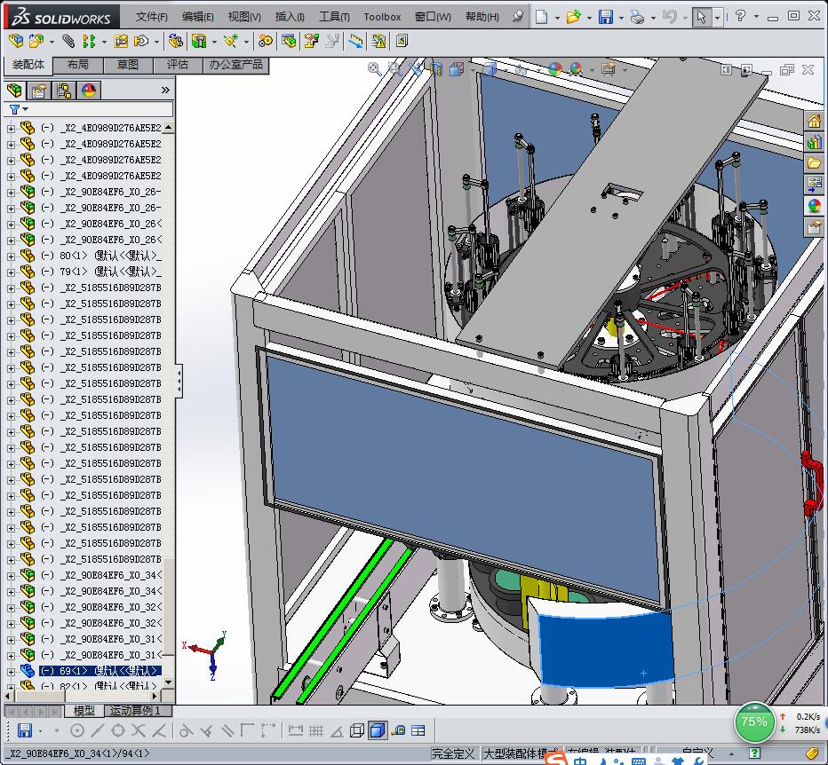Open the FeatureManager design tree tab
The image size is (828, 765).
click(15, 91)
